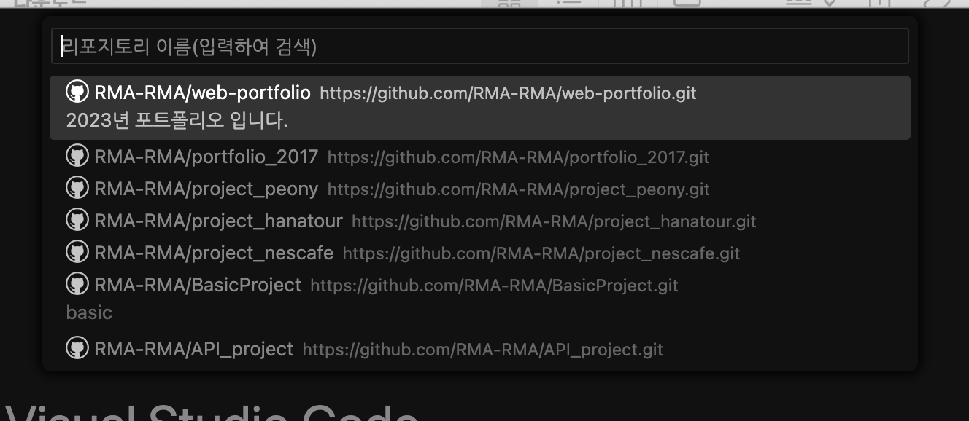
Task: Click the GitHub icon next to project_hanatour
Action: click(x=77, y=220)
